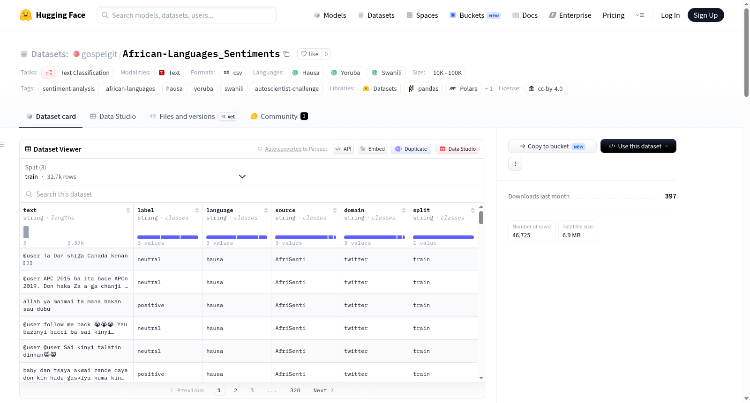750x403 pixels.
Task: Sort the text column
Action: pos(128,210)
